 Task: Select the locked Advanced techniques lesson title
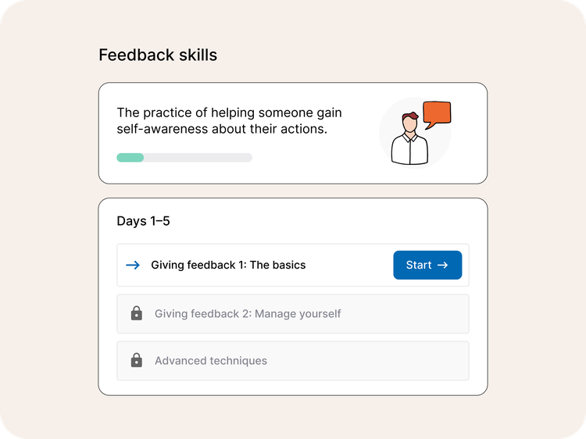(x=211, y=361)
